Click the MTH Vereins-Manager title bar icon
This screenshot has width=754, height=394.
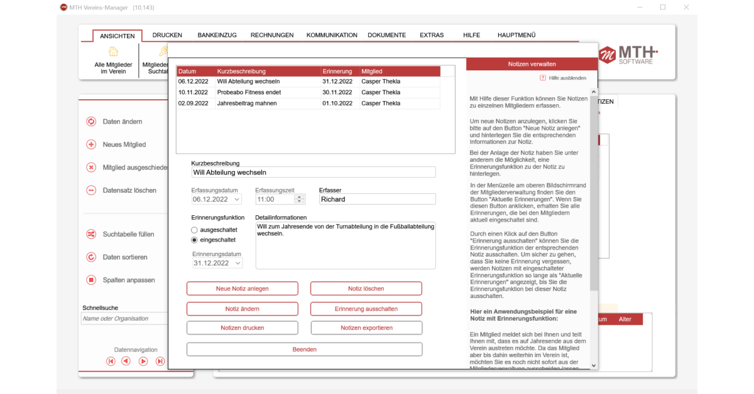point(63,8)
